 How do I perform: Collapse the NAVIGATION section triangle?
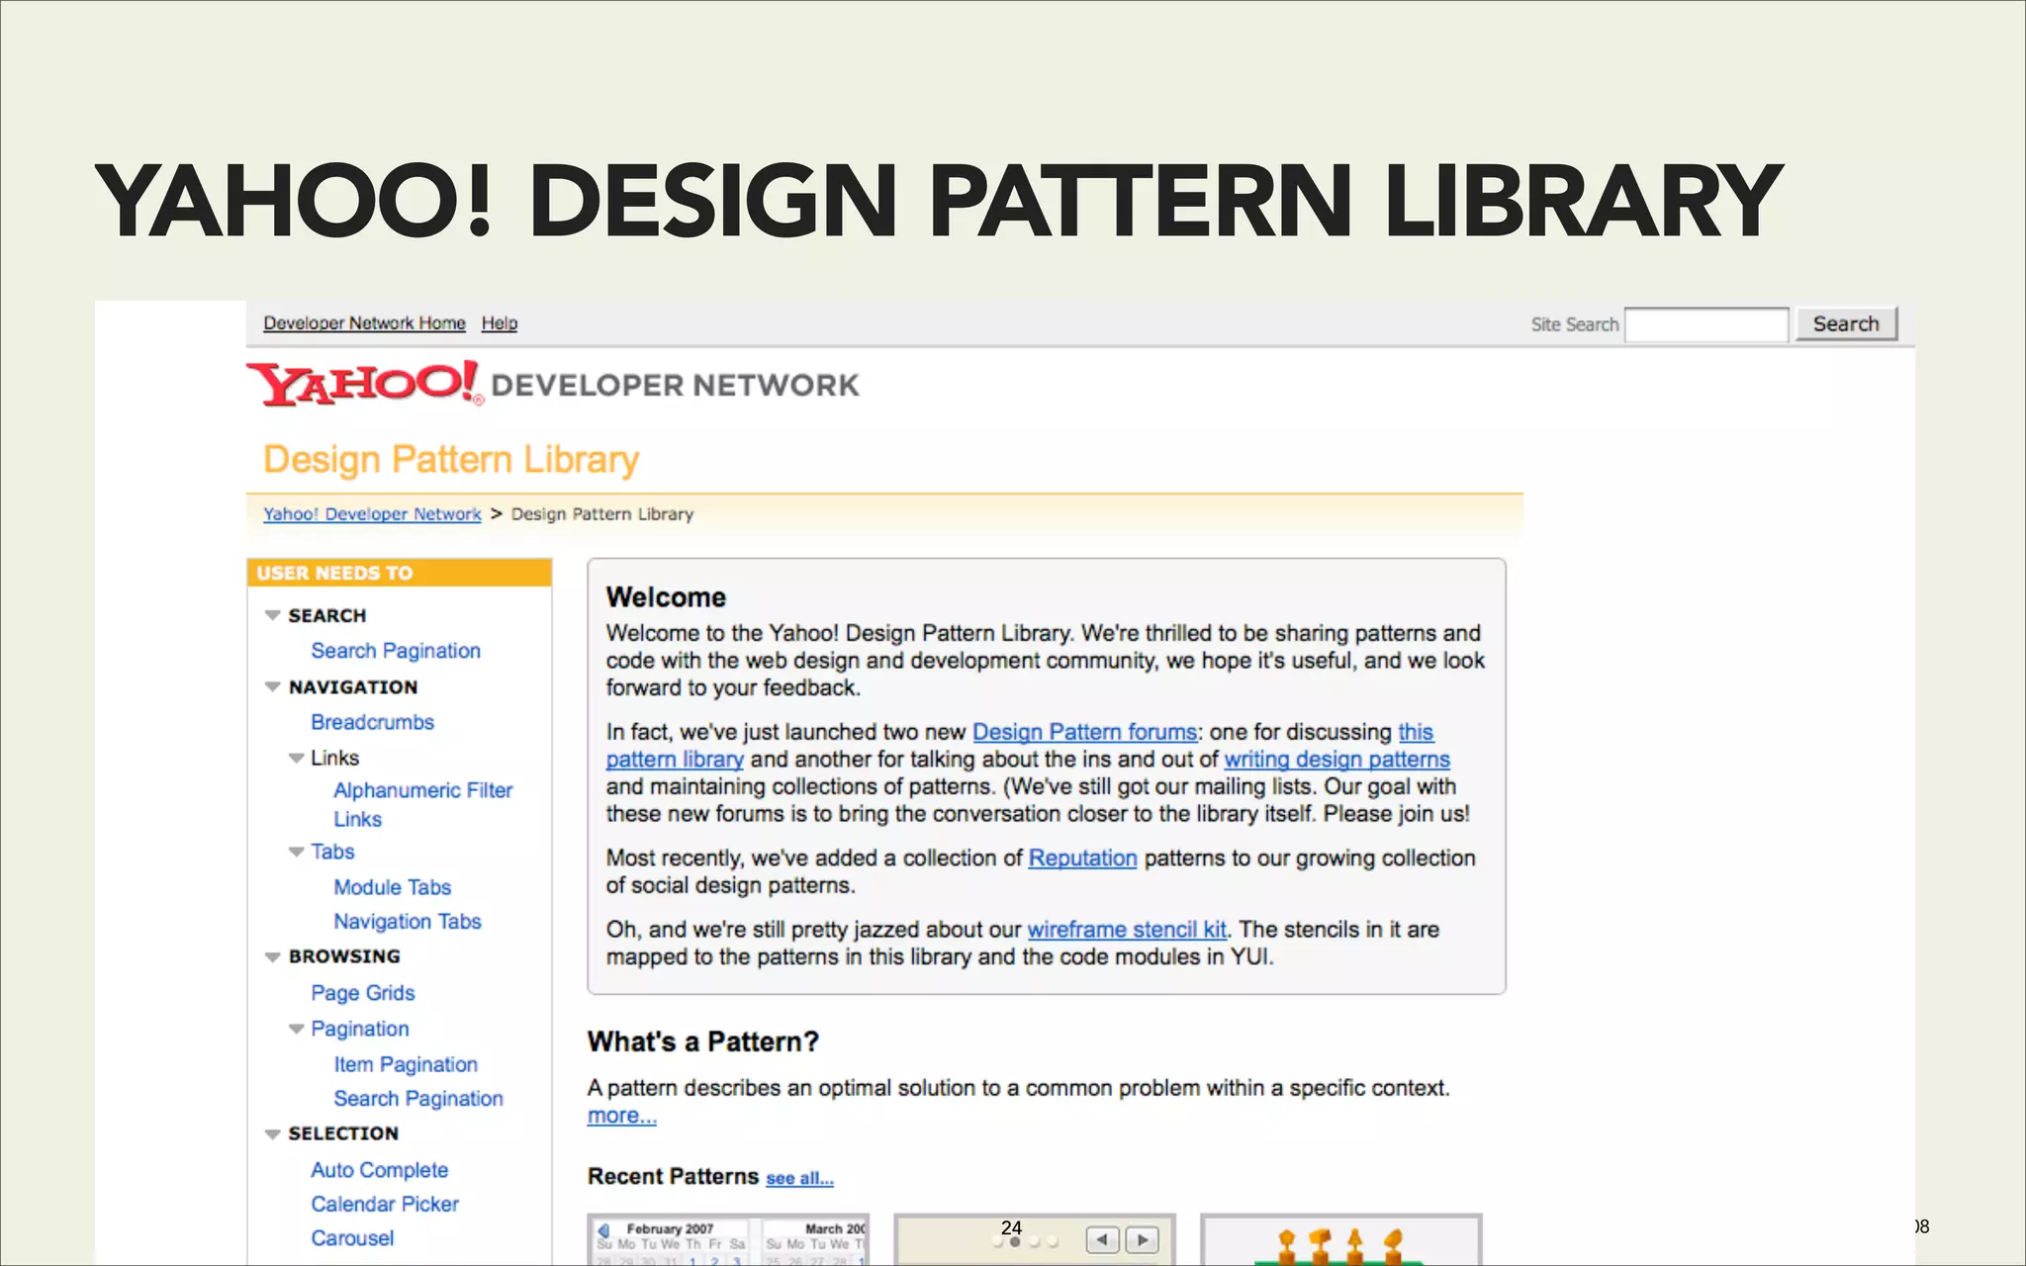click(x=273, y=686)
